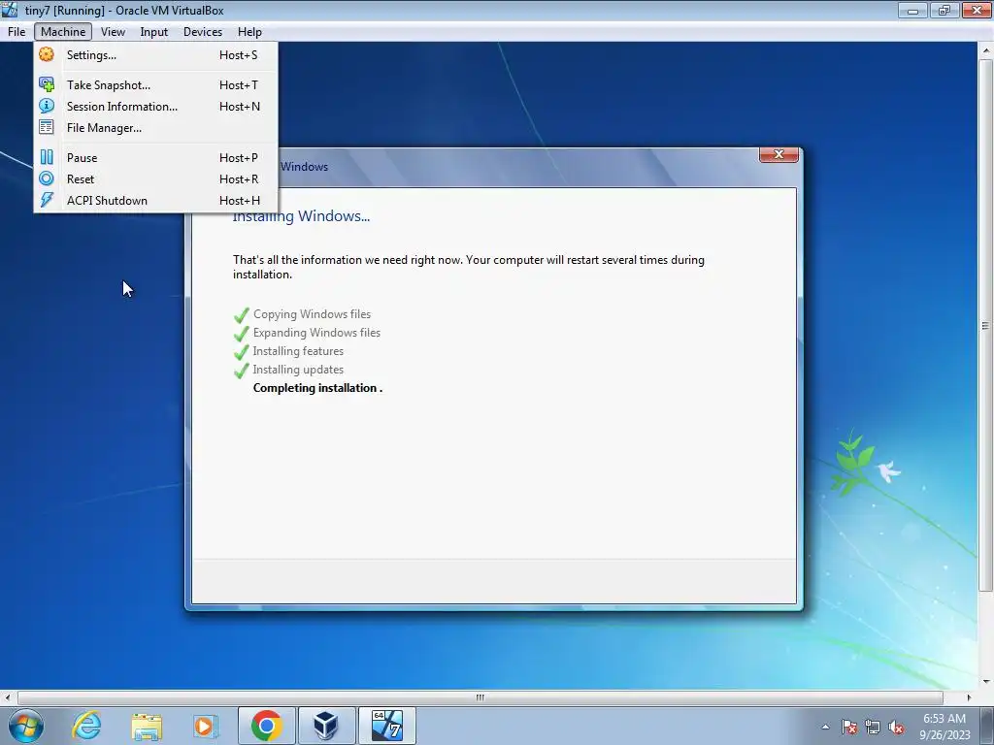Click the 'Installing updates' text
994x745 pixels.
click(298, 370)
